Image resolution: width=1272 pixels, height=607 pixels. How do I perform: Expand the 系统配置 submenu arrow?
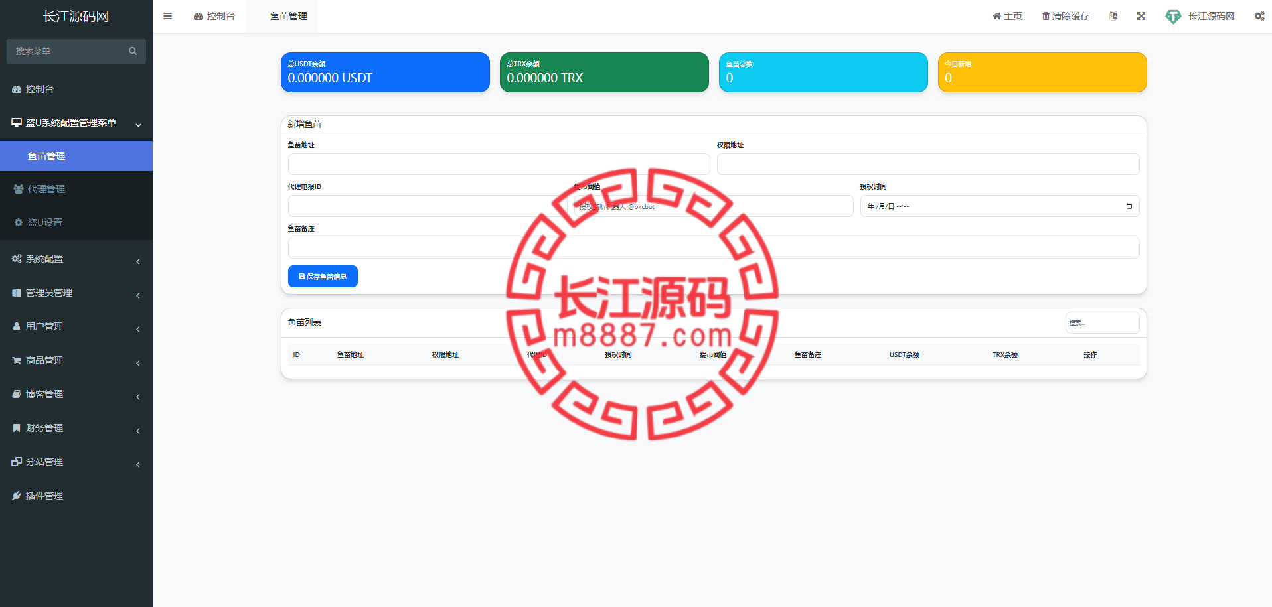click(x=138, y=261)
